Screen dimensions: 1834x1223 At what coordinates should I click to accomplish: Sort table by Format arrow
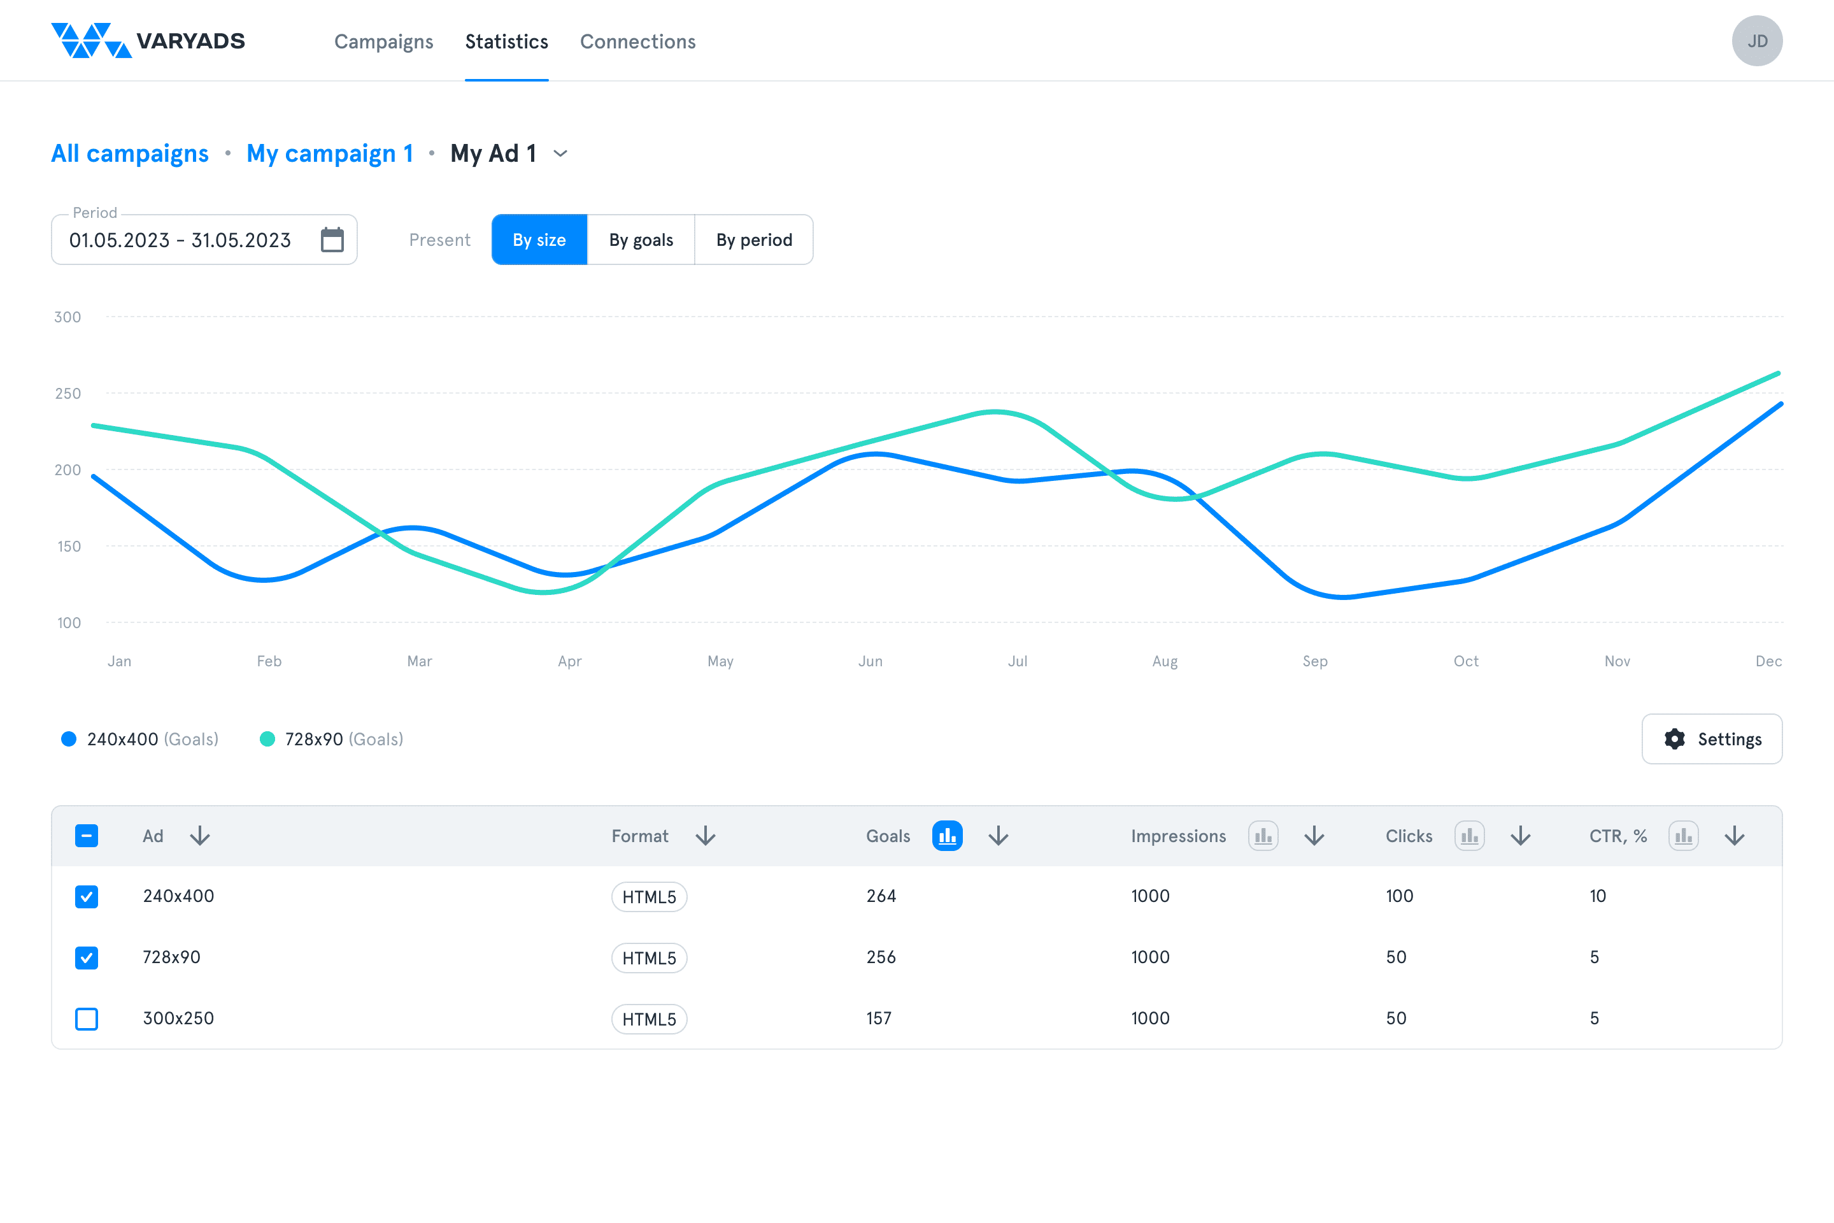[706, 836]
